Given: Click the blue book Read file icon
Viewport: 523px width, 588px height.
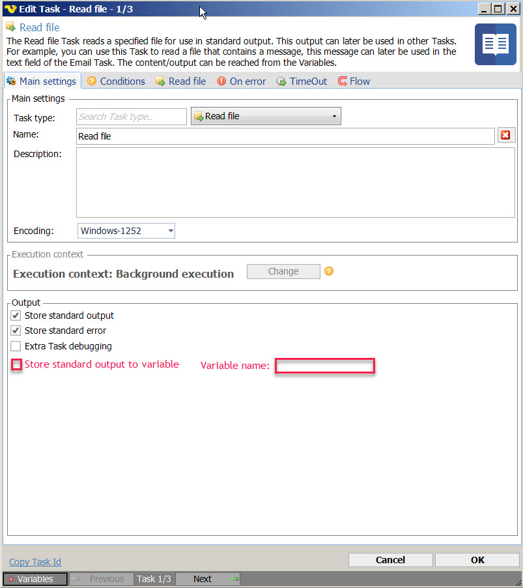Looking at the screenshot, I should 495,44.
